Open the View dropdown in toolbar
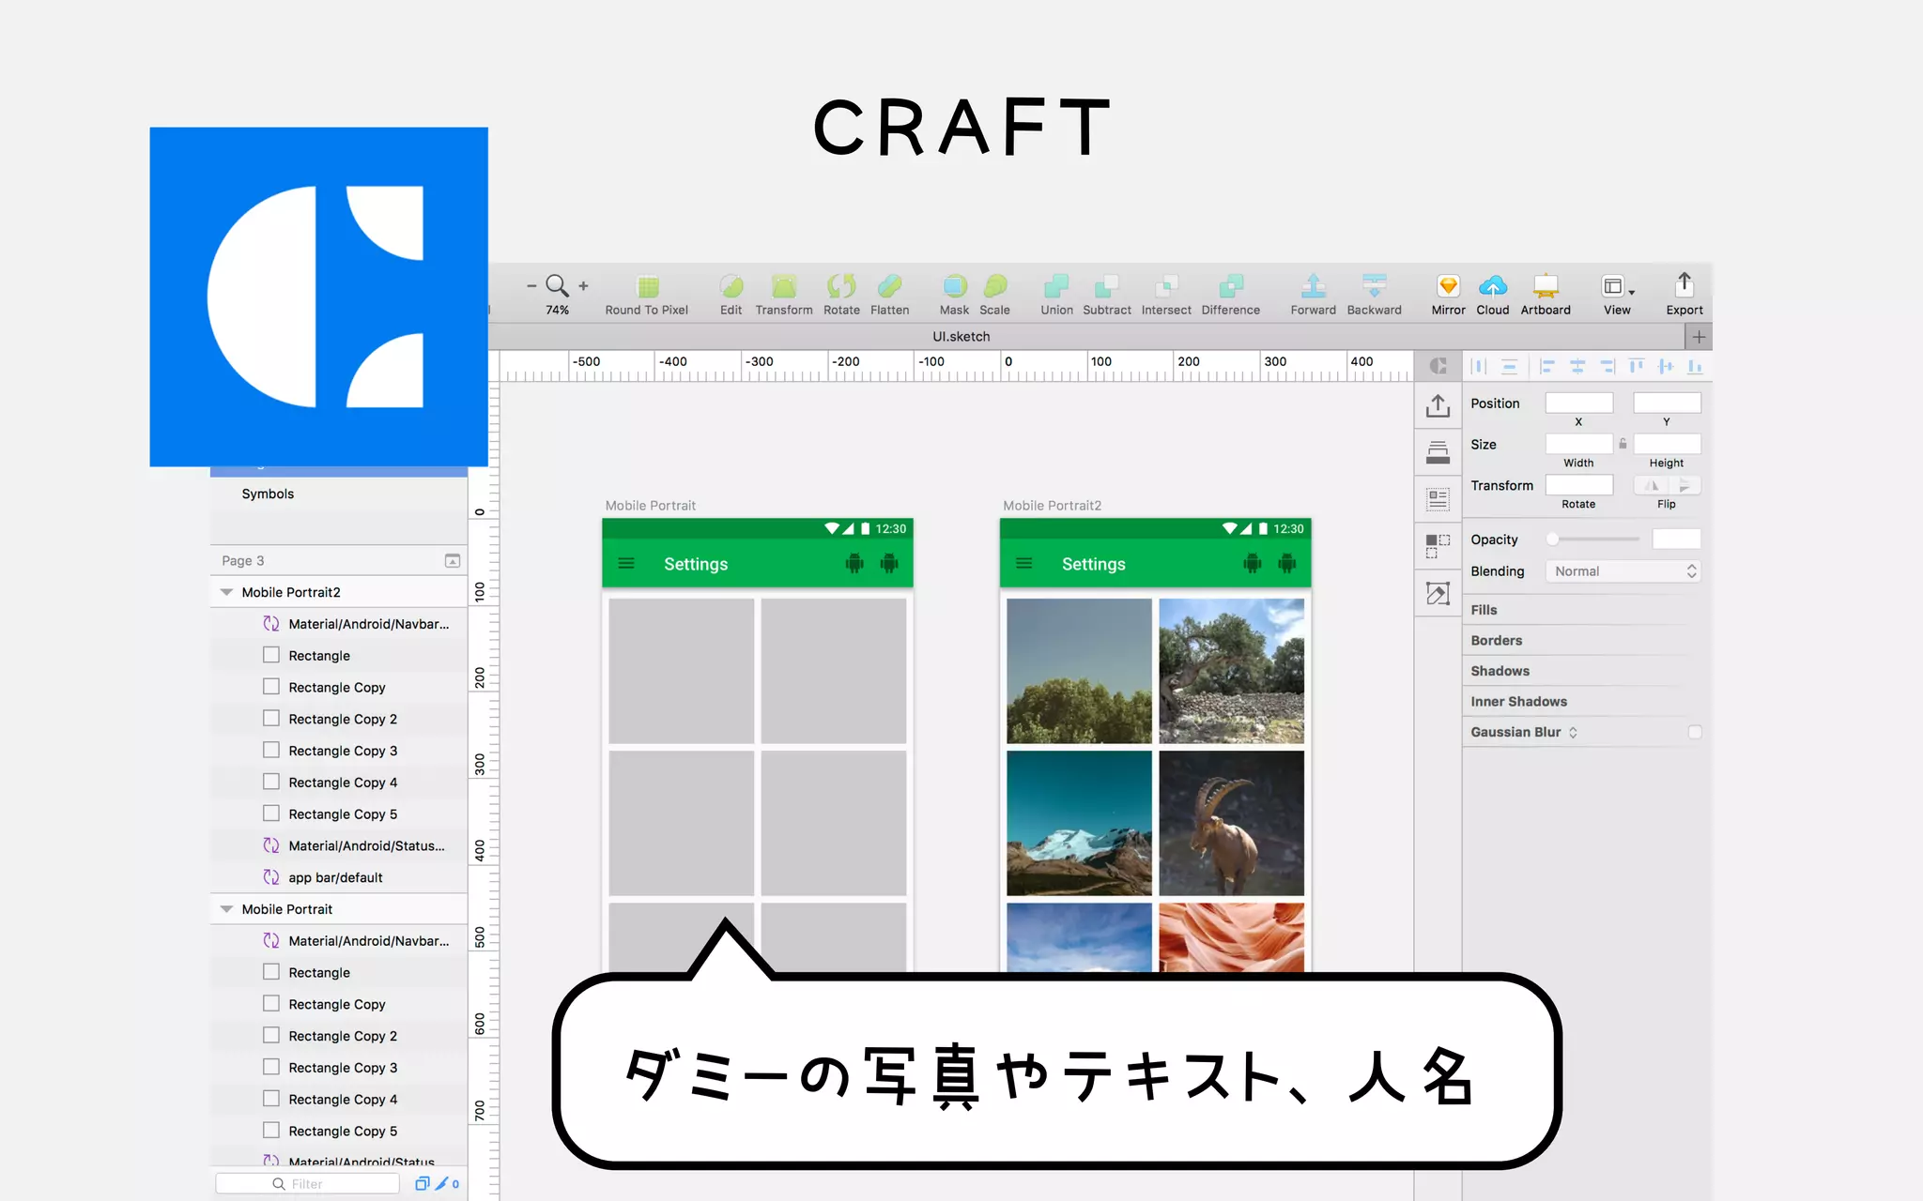1923x1201 pixels. [x=1617, y=286]
